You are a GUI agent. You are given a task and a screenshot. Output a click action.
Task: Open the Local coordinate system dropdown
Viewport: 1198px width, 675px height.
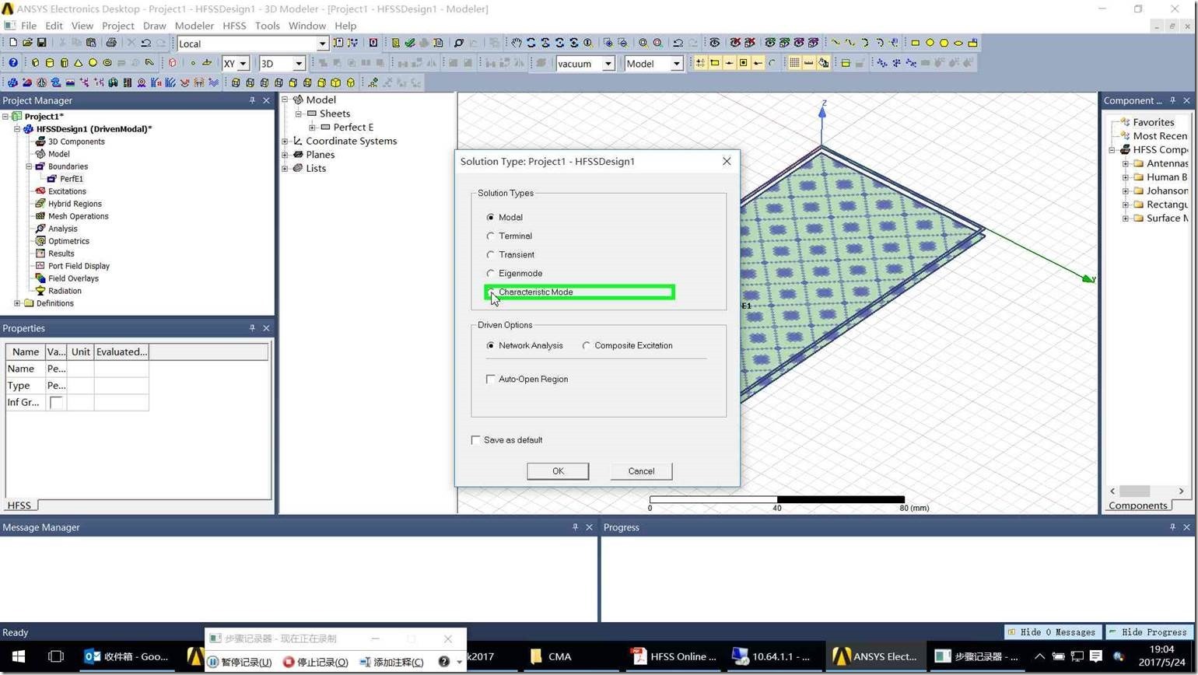(x=322, y=44)
